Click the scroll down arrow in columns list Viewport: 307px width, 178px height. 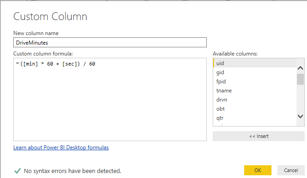pyautogui.click(x=300, y=117)
